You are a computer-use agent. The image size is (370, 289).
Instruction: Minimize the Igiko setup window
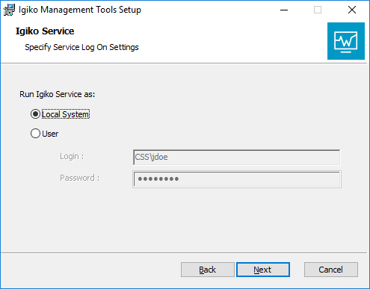click(284, 10)
